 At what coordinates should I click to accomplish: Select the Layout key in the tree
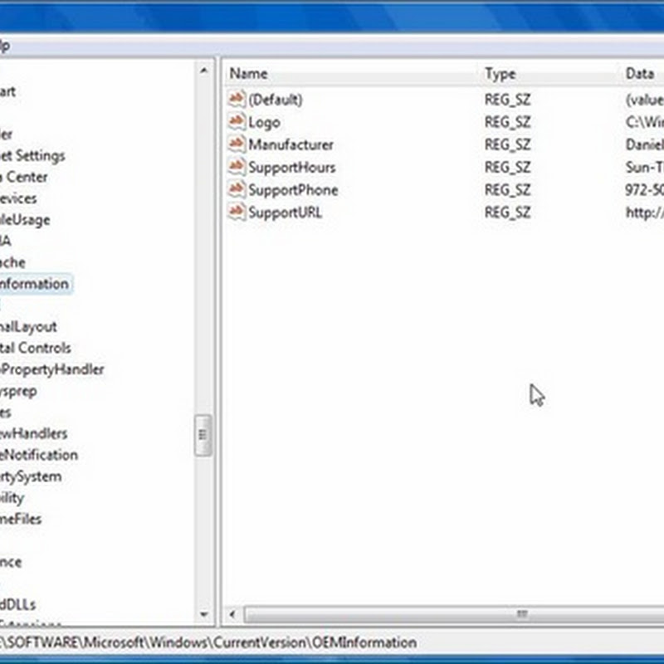[x=28, y=326]
